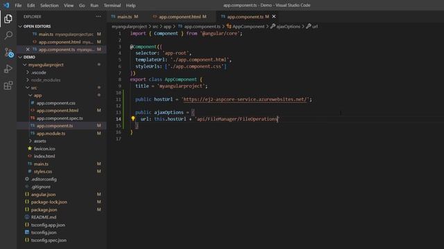
Task: Open the Explorer view in activity bar
Action: 8,19
